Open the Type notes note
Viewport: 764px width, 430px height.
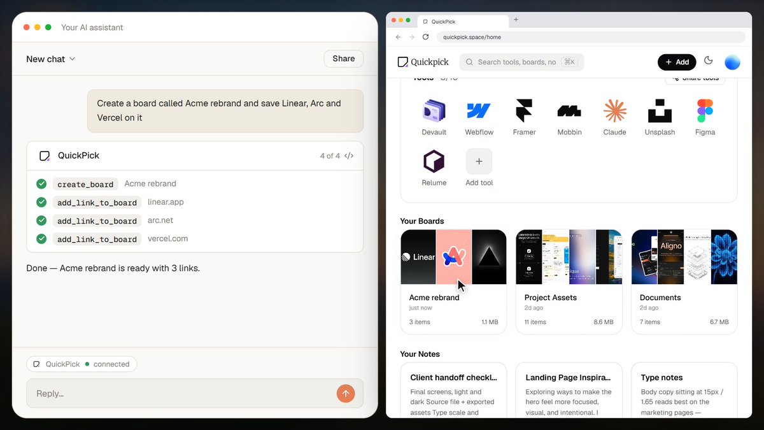pos(684,389)
